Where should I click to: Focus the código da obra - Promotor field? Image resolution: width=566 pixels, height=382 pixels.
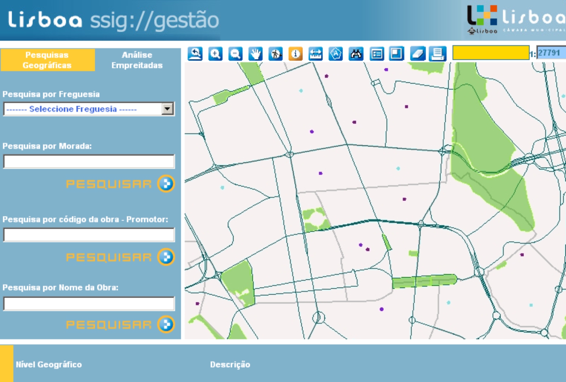click(89, 235)
